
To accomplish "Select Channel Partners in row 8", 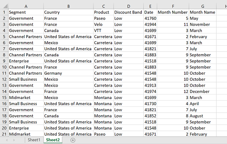I will [x=26, y=55].
